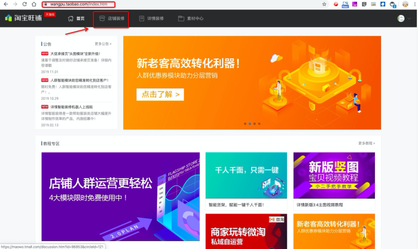
Task: Open the 大促承接页头图模块全新升级 announcement
Action: (75, 54)
